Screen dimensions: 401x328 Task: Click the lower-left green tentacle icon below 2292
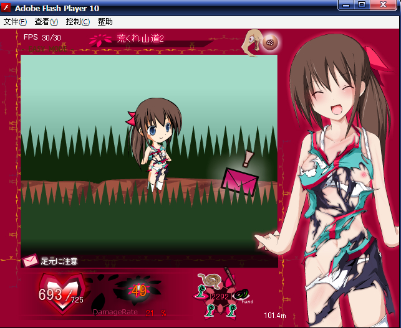pos(210,309)
